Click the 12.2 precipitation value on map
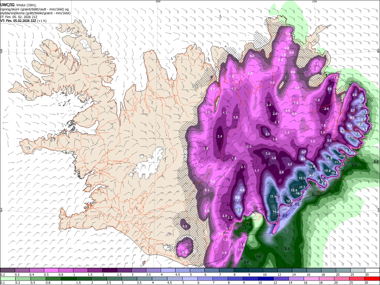 [302, 178]
